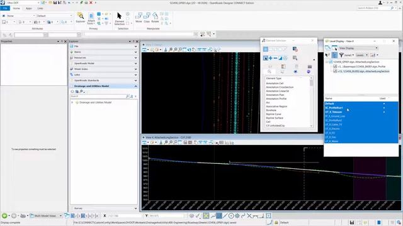Viewport: 403px width, 226px height.
Task: Click the search tool icon in Explorer toolbar
Action: 81,91
